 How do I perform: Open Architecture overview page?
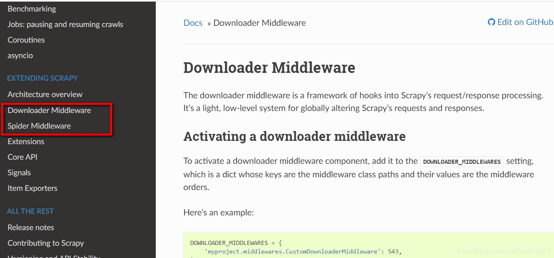(45, 94)
